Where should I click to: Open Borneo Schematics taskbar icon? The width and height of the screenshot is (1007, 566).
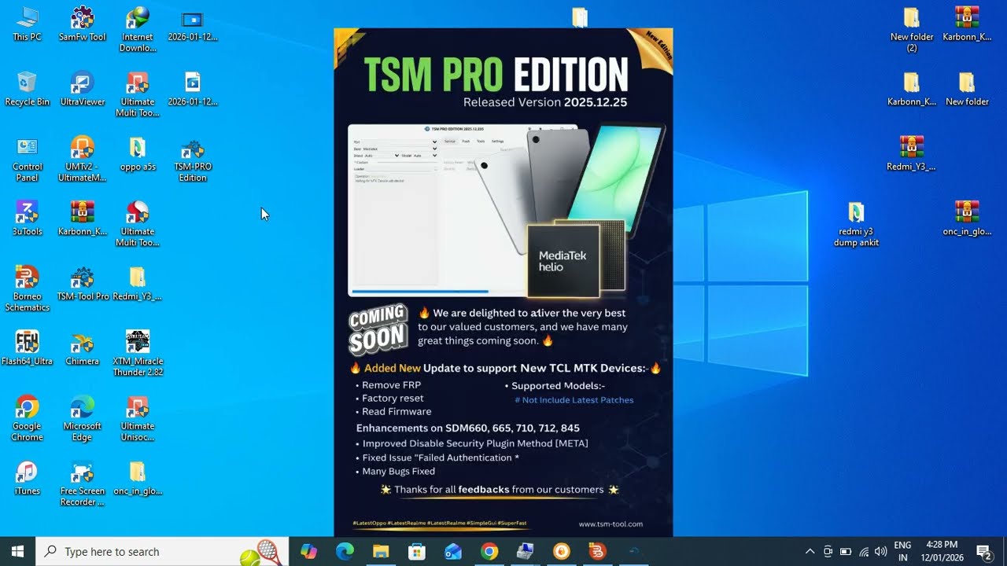[x=598, y=551]
